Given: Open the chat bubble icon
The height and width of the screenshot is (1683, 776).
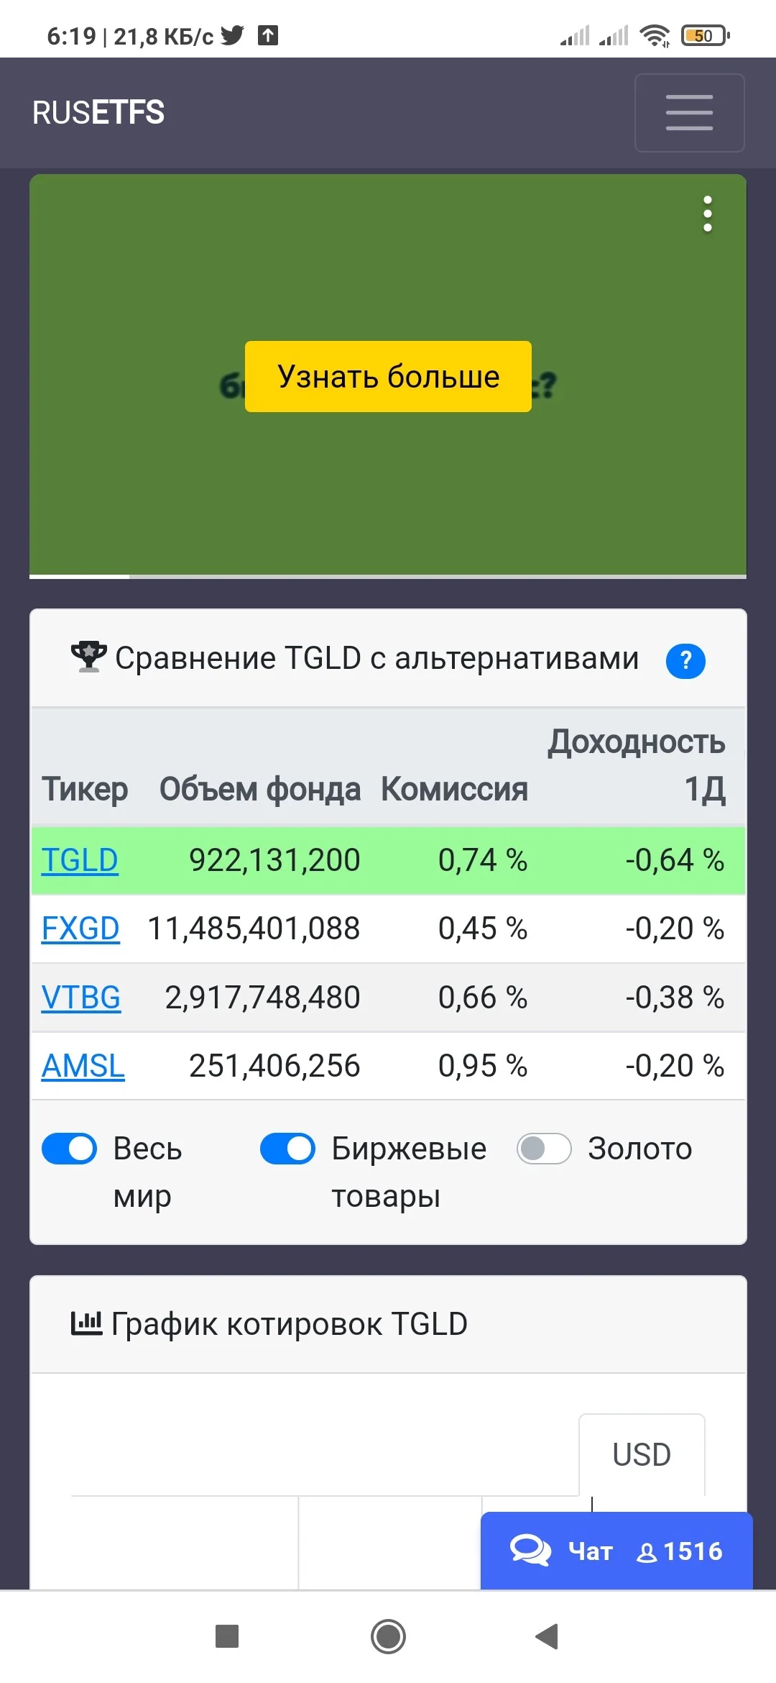Looking at the screenshot, I should click(530, 1550).
